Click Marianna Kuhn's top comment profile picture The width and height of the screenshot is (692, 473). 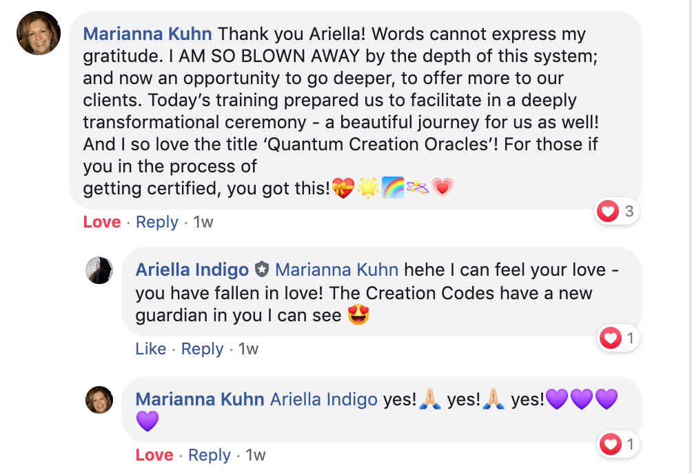click(x=39, y=33)
